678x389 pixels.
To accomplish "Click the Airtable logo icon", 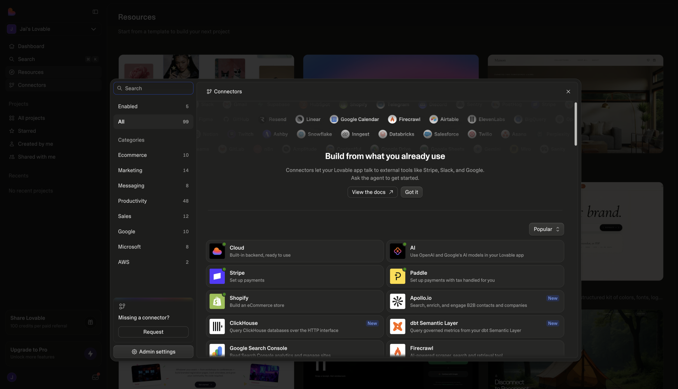I will pyautogui.click(x=433, y=119).
